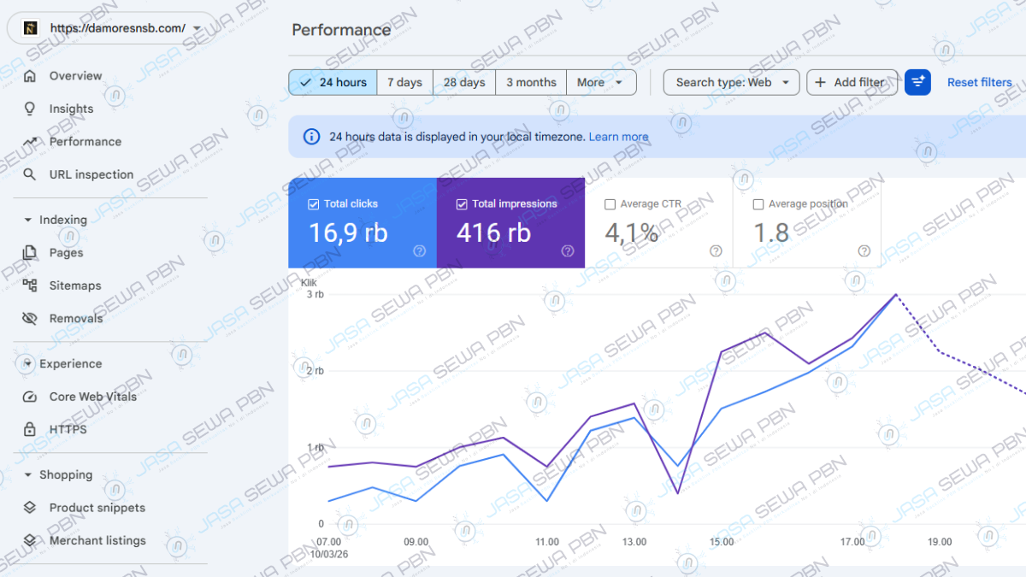
Task: Click the Core Web Vitals gauge icon
Action: 30,397
